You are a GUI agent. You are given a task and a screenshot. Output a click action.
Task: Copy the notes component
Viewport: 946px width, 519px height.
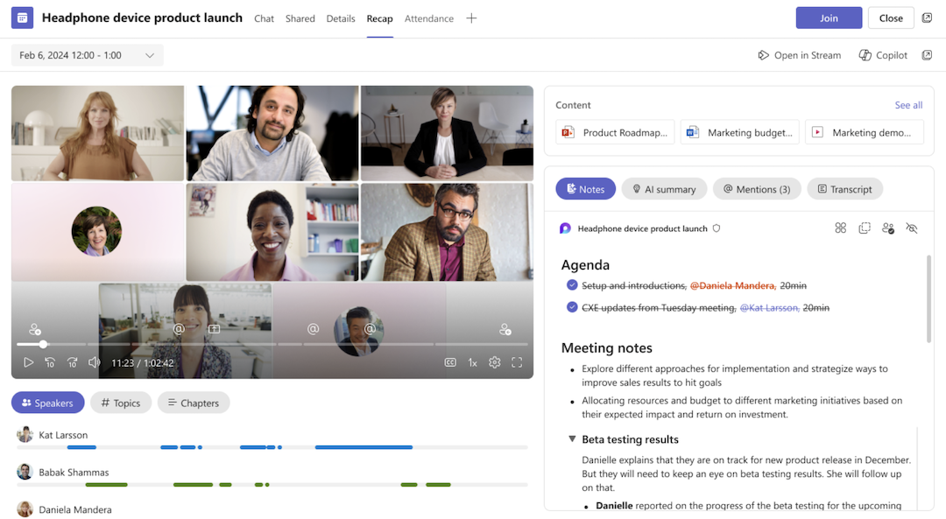(x=865, y=228)
